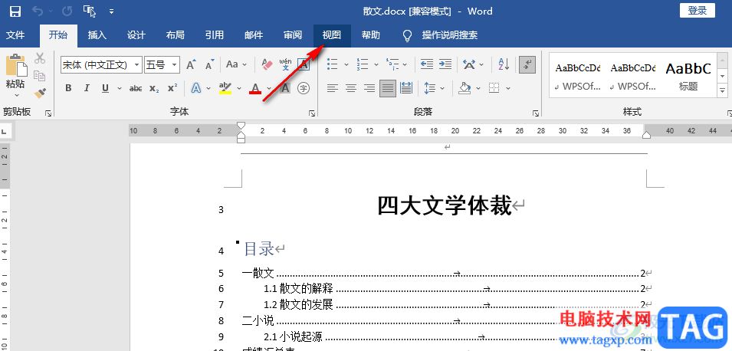Open the Aa change case dropdown
The image size is (732, 351).
pyautogui.click(x=236, y=64)
